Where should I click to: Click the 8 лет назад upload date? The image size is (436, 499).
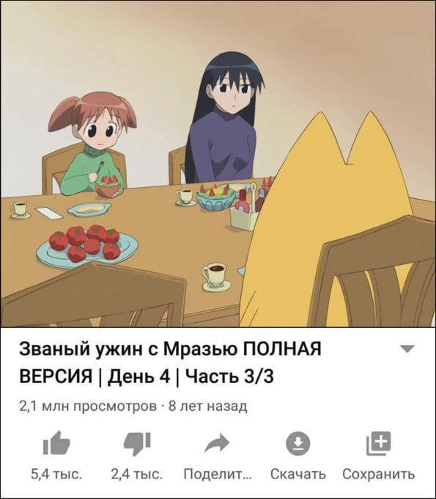pos(207,407)
